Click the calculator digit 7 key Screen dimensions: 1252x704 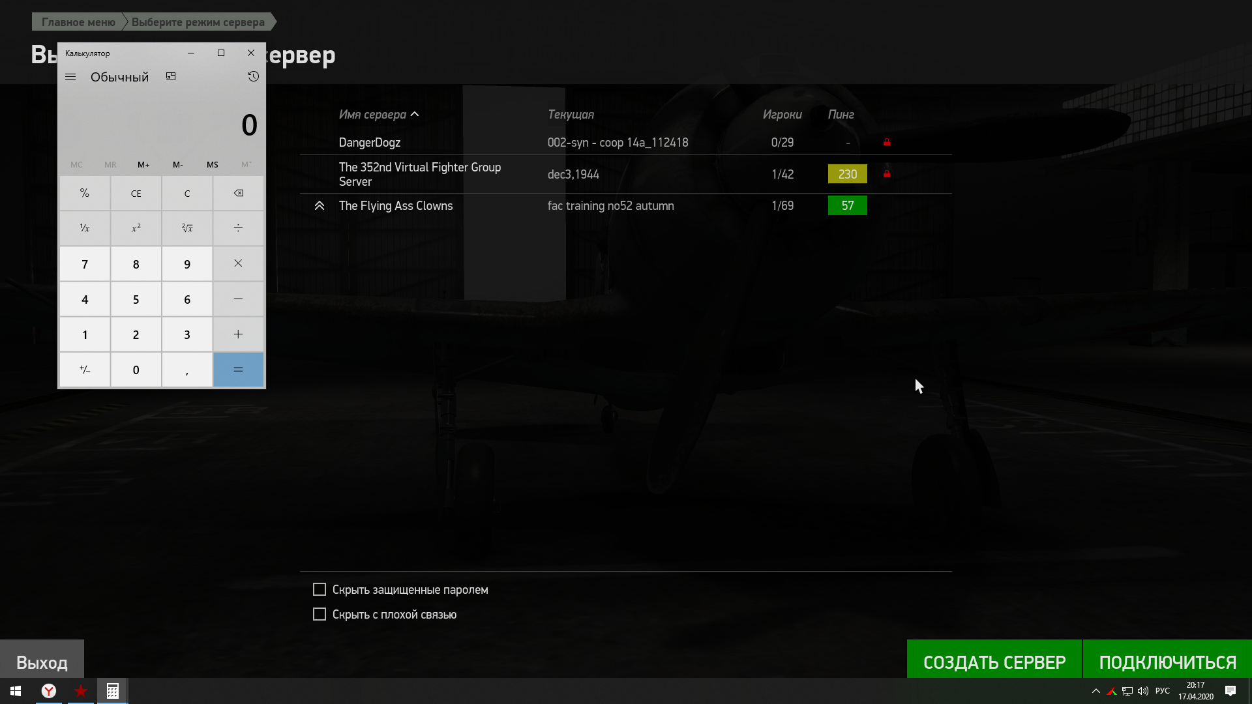(85, 263)
